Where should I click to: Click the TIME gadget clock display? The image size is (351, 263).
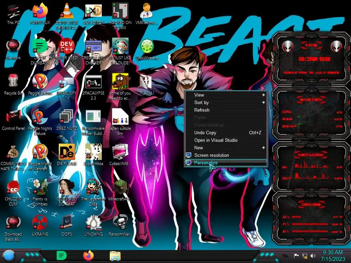(x=314, y=59)
